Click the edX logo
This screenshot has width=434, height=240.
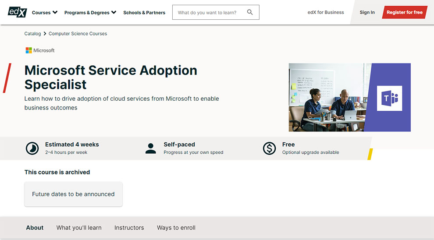17,12
